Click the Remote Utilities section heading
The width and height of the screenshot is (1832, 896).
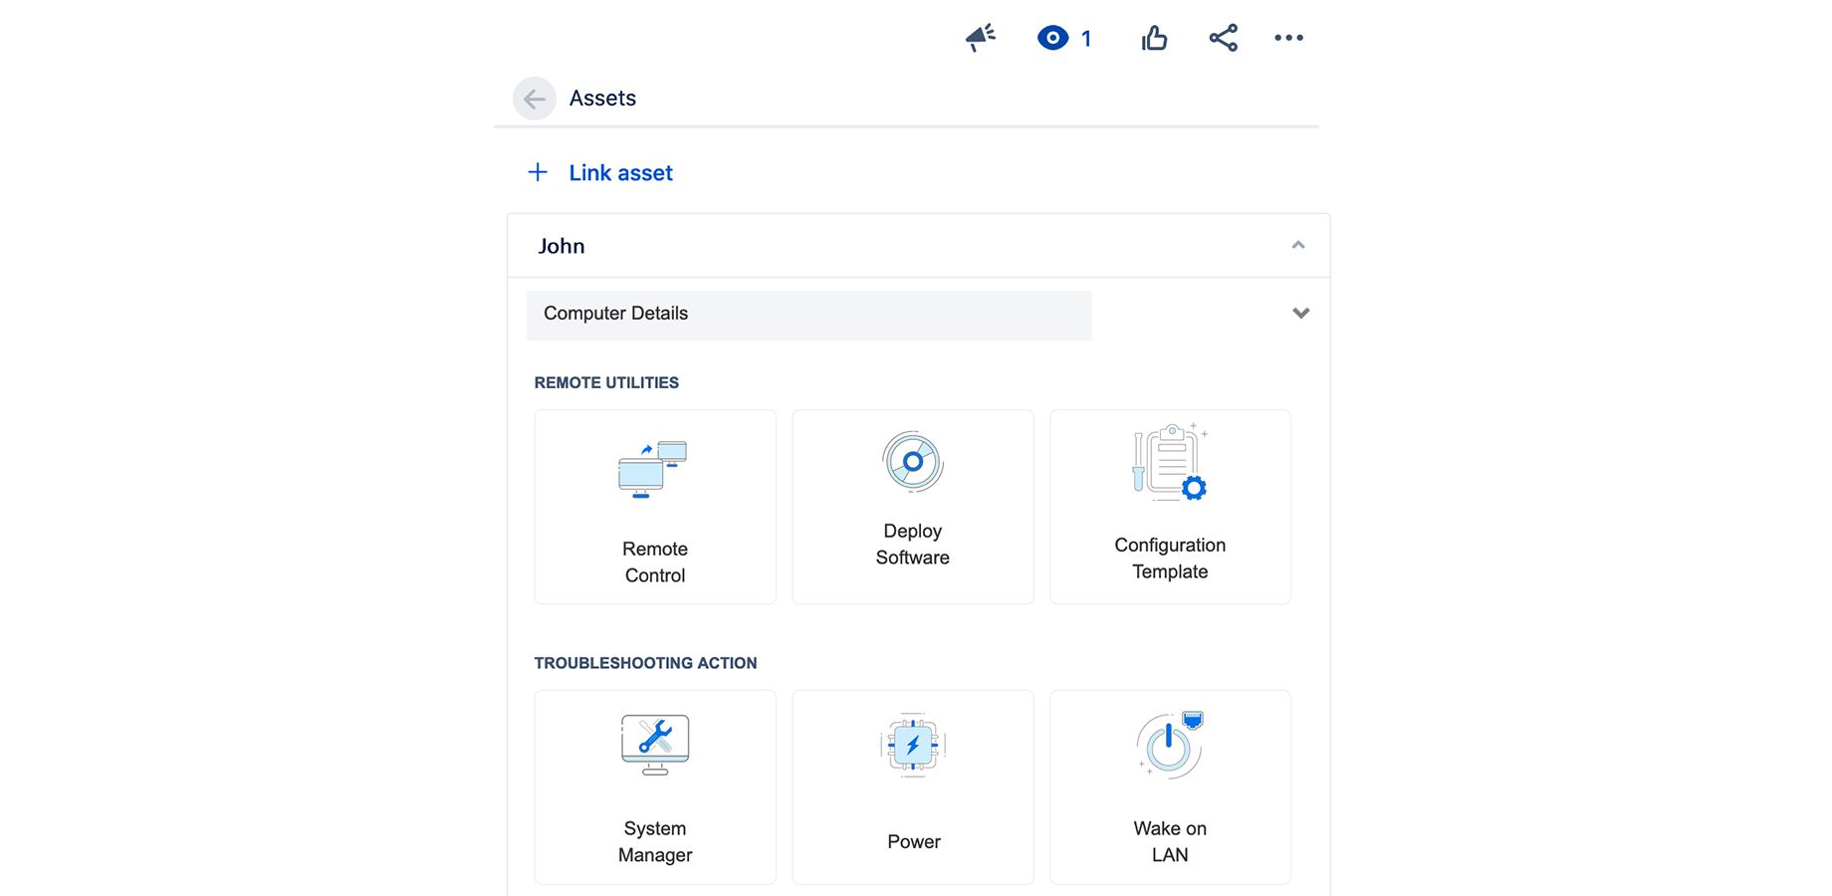point(606,383)
